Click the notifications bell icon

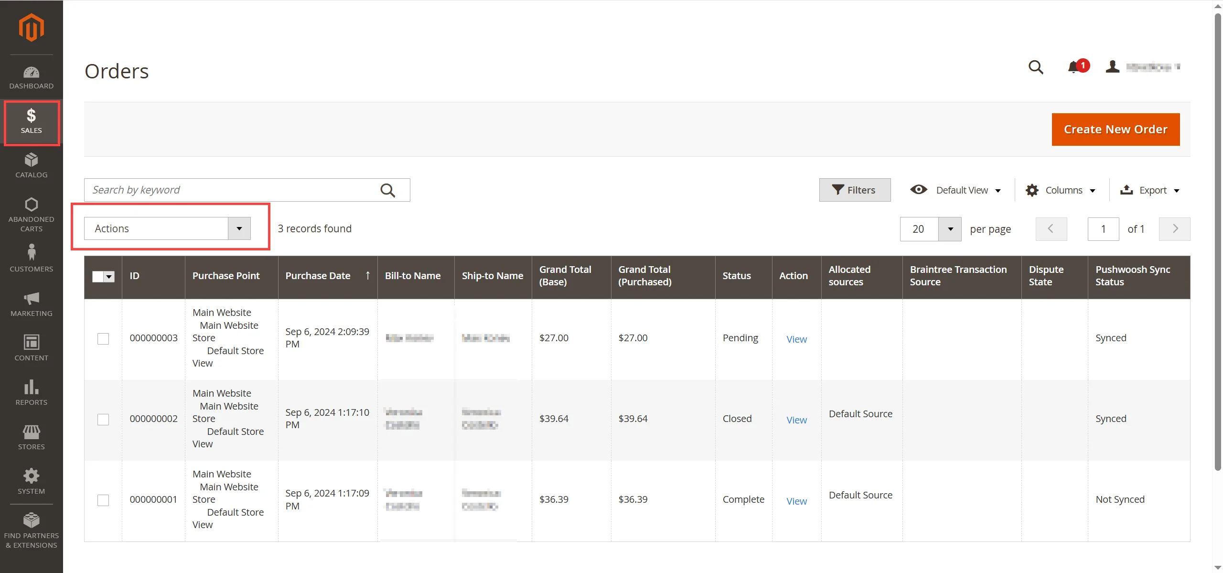tap(1074, 67)
